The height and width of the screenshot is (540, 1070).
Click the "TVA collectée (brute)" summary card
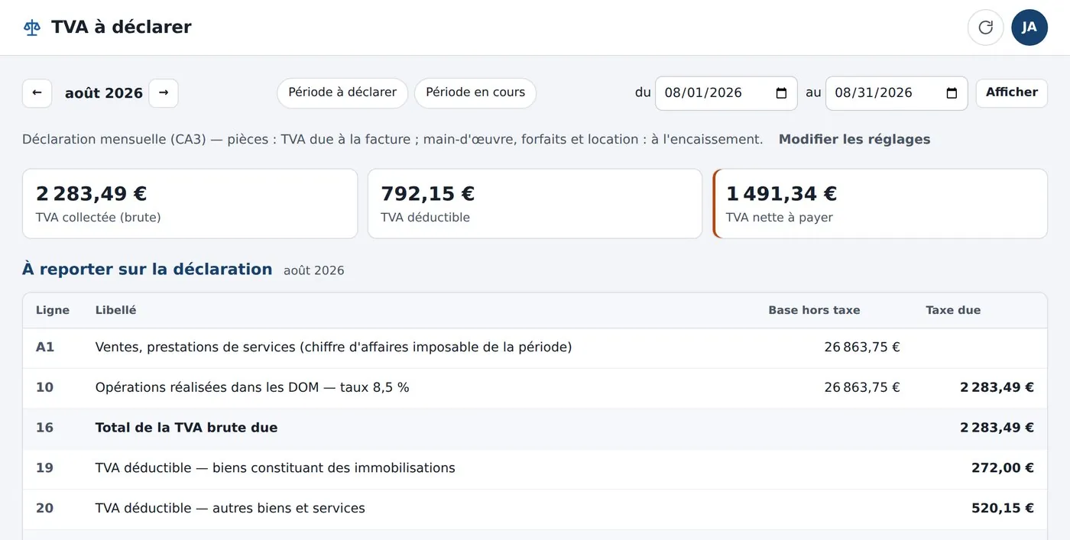[190, 203]
